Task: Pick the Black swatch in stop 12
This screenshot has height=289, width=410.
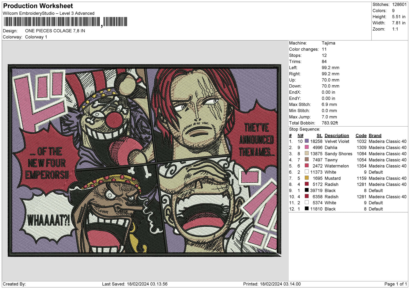Action: click(306, 209)
